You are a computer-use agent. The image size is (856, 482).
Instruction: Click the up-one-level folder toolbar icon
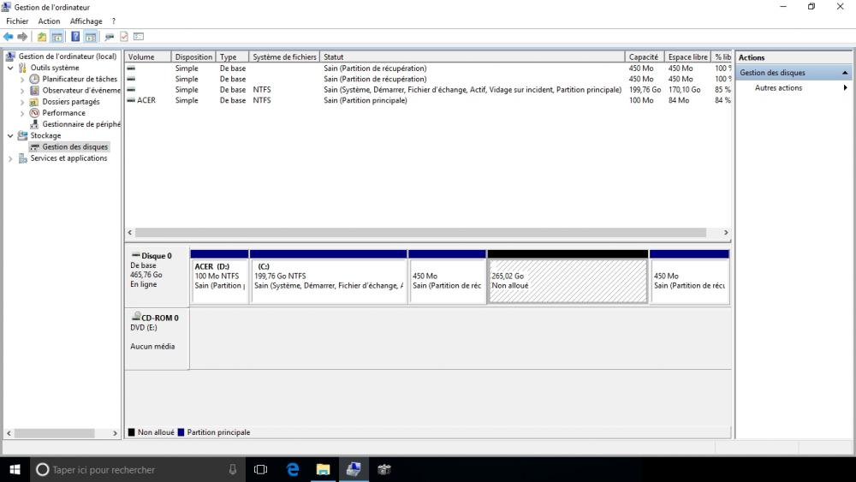click(x=41, y=37)
